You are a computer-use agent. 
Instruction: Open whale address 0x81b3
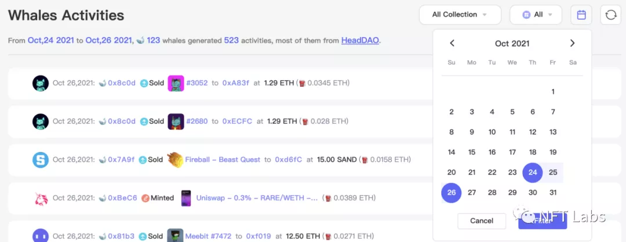click(x=121, y=236)
